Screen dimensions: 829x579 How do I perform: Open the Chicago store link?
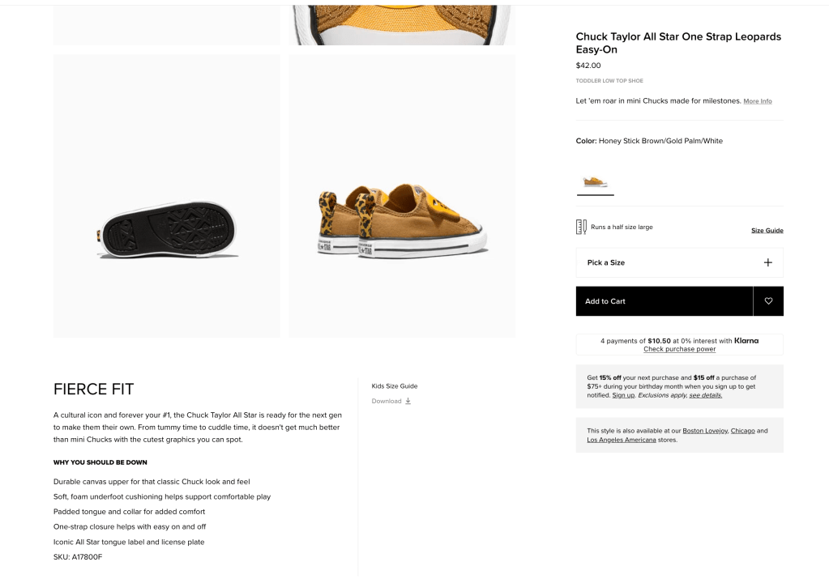pyautogui.click(x=742, y=431)
